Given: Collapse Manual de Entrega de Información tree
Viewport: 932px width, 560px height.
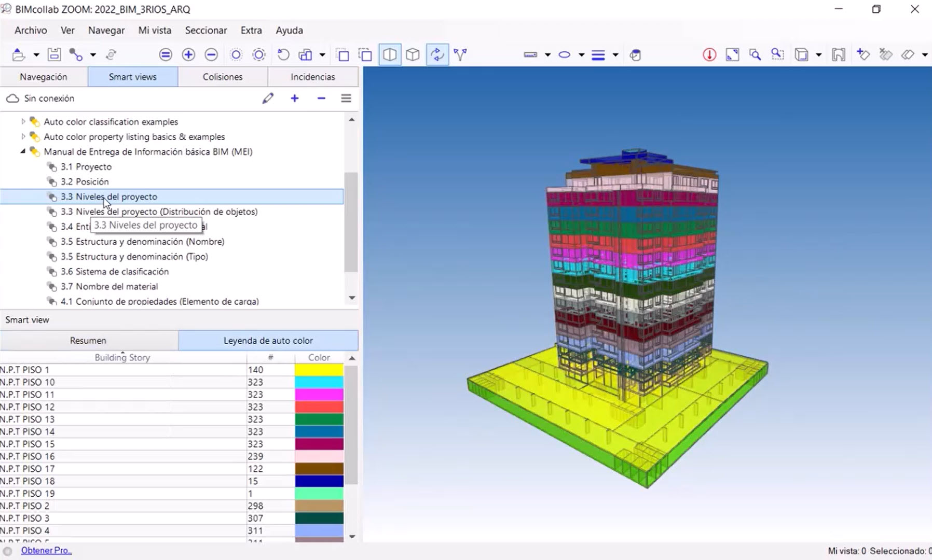Looking at the screenshot, I should (x=23, y=152).
